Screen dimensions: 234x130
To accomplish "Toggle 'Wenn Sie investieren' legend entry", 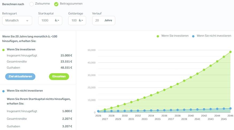I will (175, 36).
